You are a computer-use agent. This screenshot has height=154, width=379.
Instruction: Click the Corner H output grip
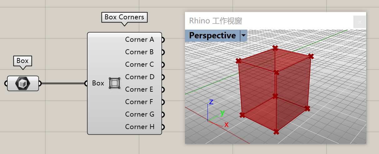[x=163, y=127]
